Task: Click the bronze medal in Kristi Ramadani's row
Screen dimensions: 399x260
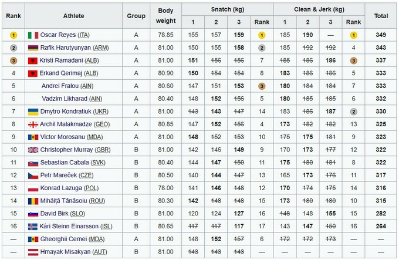Action: [x=12, y=60]
